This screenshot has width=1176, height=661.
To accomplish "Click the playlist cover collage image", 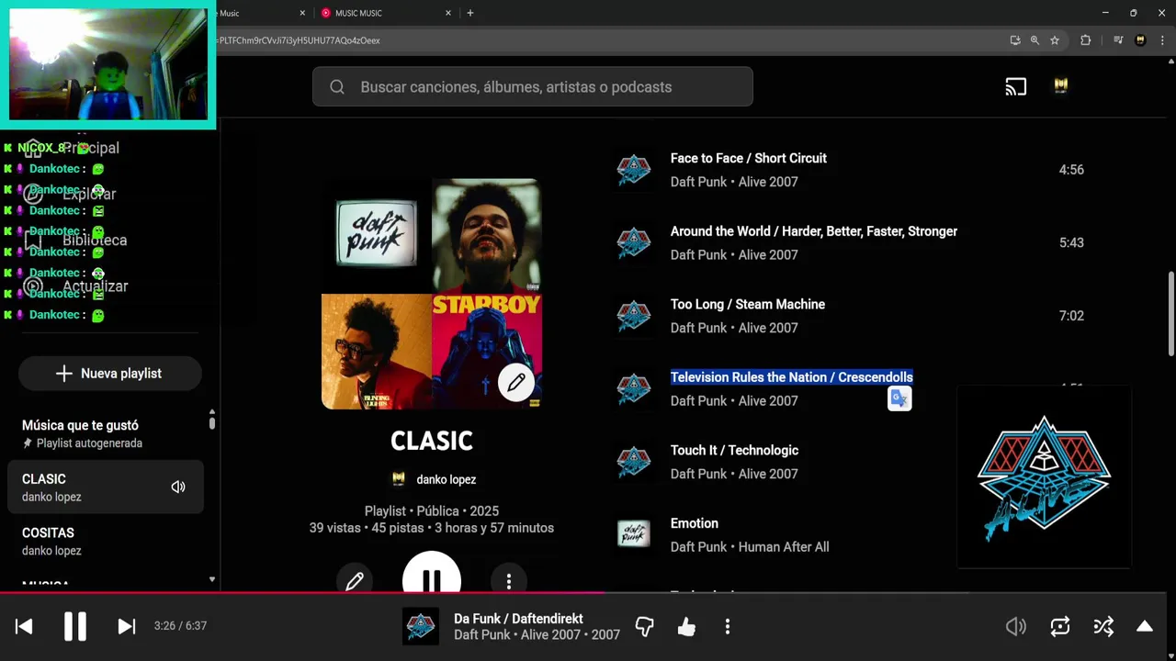I will (432, 294).
